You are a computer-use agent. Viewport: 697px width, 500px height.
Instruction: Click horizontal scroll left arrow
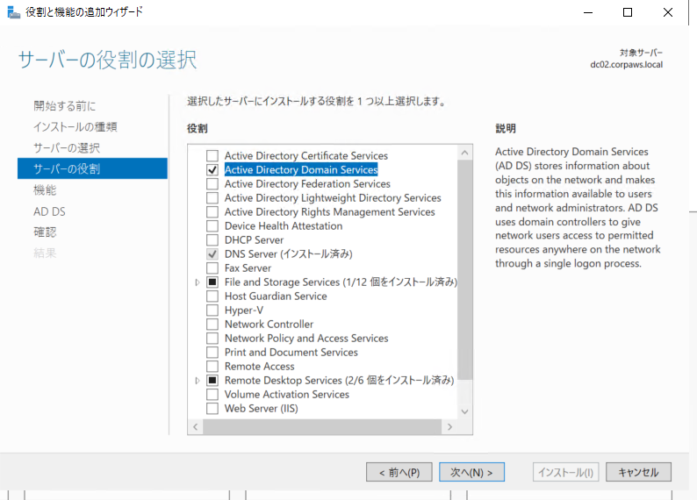196,426
